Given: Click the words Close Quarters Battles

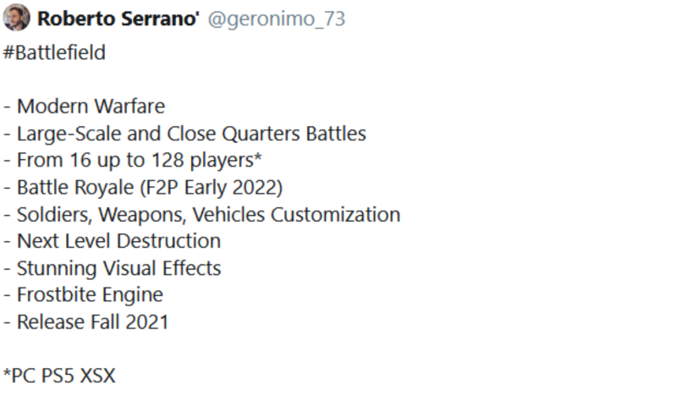Looking at the screenshot, I should 267,134.
